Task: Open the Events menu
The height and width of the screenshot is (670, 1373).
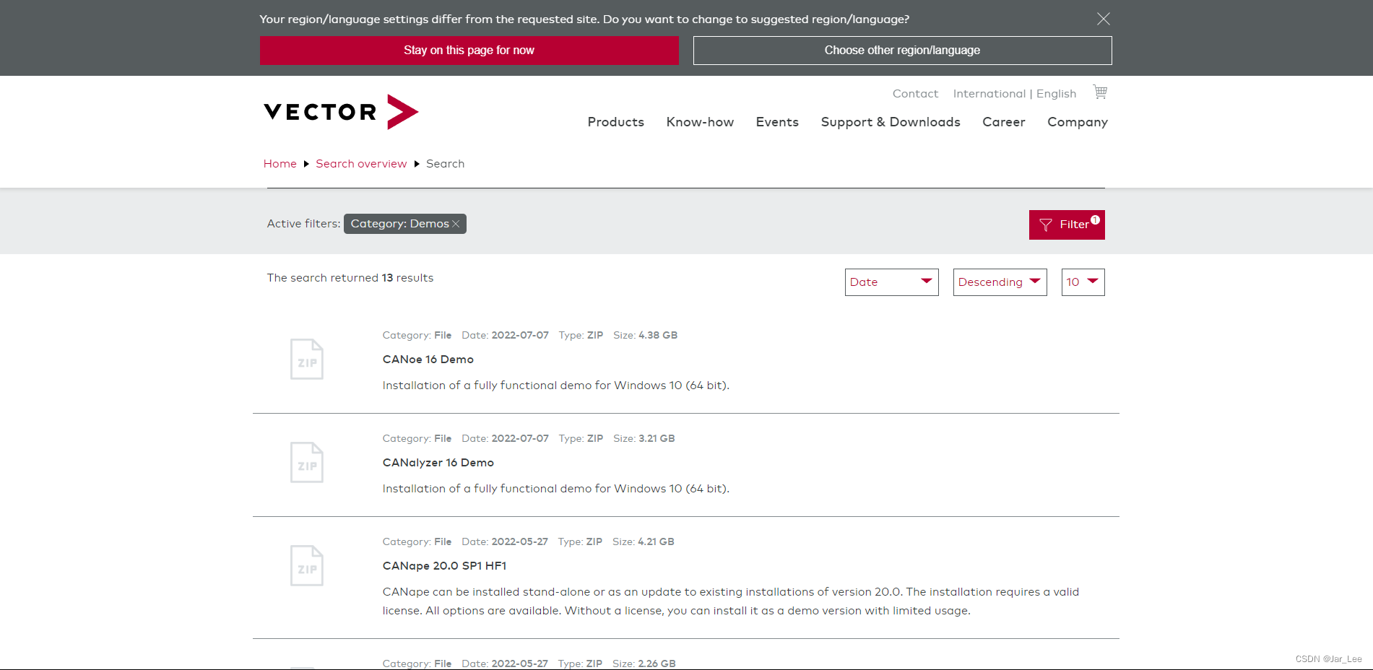Action: pyautogui.click(x=777, y=122)
